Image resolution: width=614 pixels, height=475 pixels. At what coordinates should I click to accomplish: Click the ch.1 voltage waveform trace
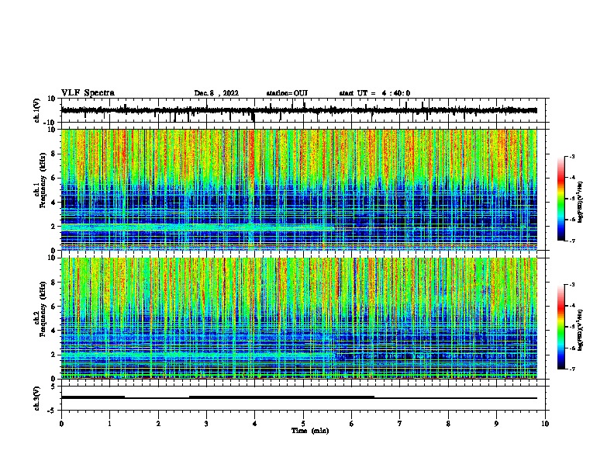(x=298, y=110)
